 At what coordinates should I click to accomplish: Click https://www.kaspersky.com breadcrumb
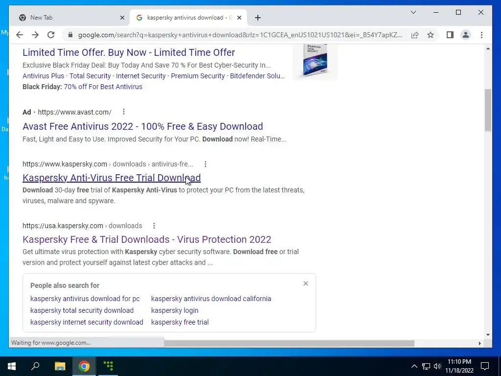(x=65, y=164)
